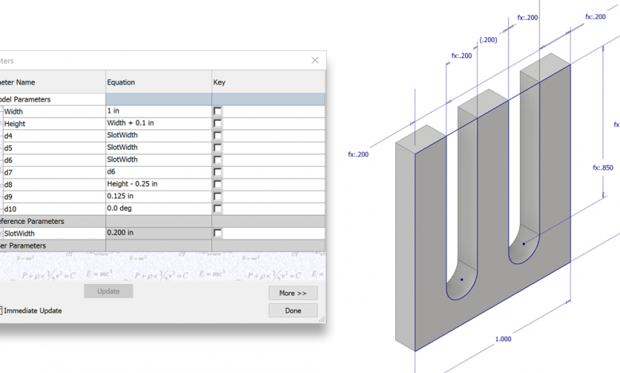Select the 1.000 dimension on the model
This screenshot has width=620, height=373.
(x=502, y=339)
